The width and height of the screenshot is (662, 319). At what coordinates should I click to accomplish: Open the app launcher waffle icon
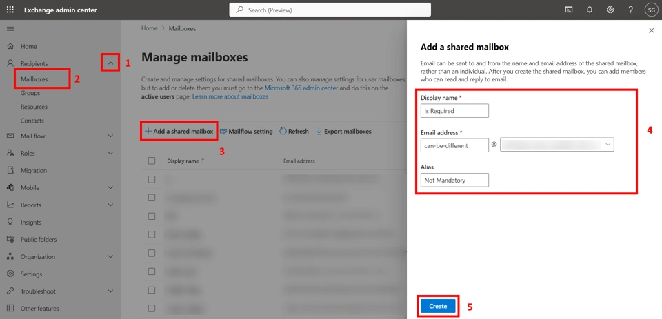(x=10, y=10)
